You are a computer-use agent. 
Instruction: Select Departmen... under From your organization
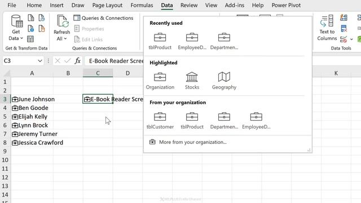pos(224,121)
